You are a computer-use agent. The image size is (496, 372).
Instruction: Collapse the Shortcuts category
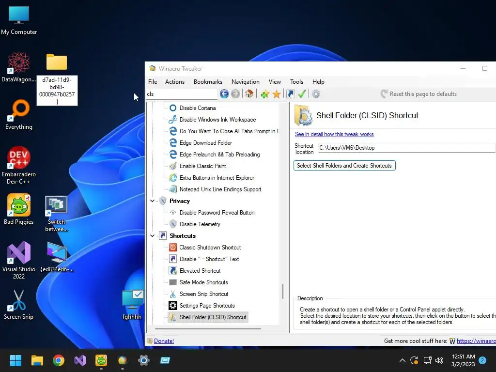coord(152,236)
